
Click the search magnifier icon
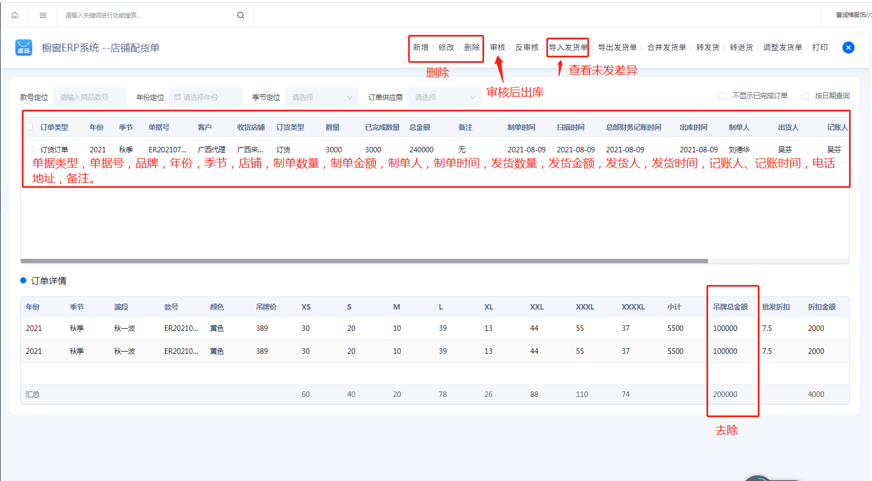click(x=240, y=15)
